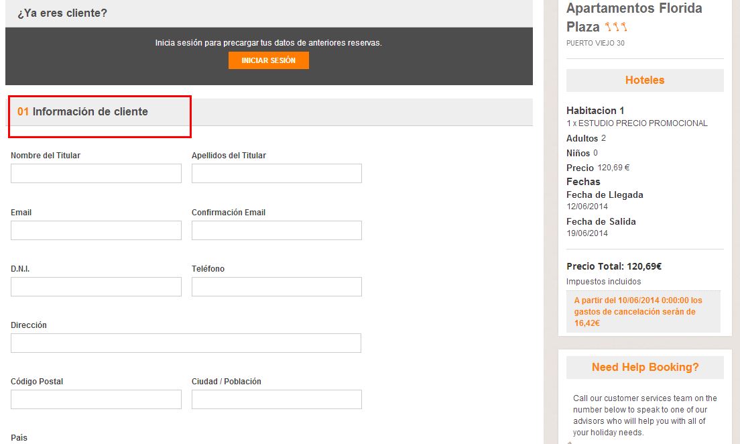Viewport: 740px width, 444px height.
Task: Click the departure date '19/06/2014'
Action: click(587, 233)
